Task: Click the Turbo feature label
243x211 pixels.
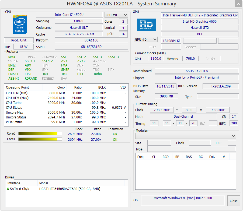Action: 98,74
